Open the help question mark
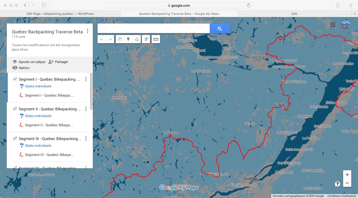 click(338, 184)
